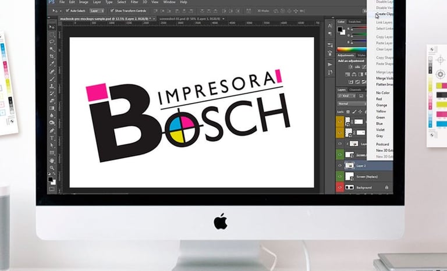447x271 pixels.
Task: Toggle Show Transform Controls checkbox
Action: [112, 10]
